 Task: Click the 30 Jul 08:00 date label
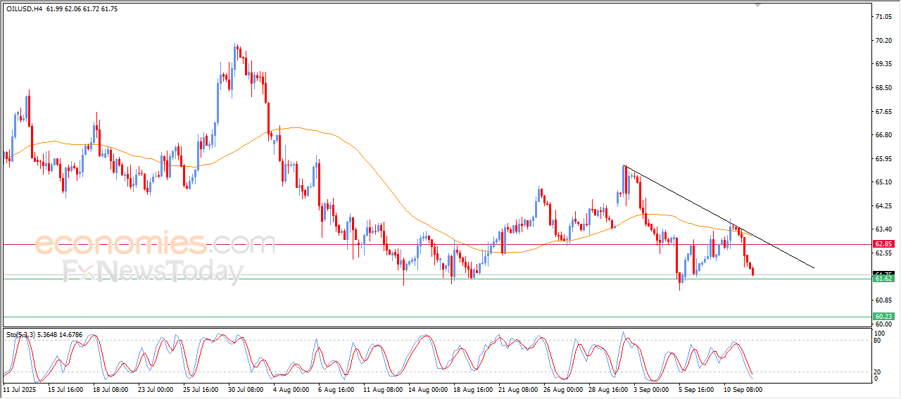[244, 388]
